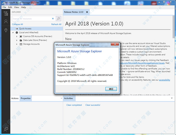
Task: Switch to the Properties tab
Action: [x=26, y=98]
